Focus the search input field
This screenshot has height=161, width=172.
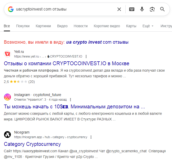click(x=64, y=9)
